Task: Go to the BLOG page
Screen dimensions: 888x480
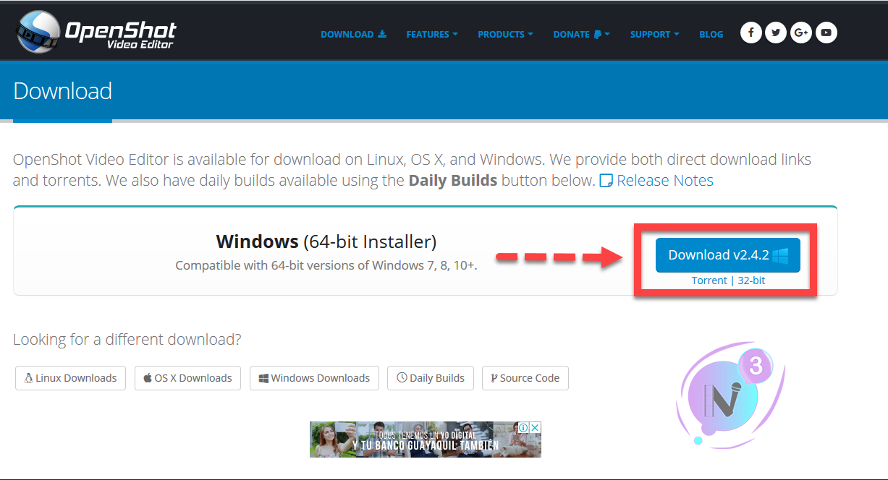Action: 711,34
